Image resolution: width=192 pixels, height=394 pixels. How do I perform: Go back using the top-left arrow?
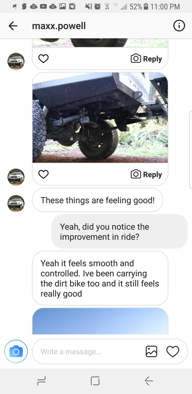(13, 26)
